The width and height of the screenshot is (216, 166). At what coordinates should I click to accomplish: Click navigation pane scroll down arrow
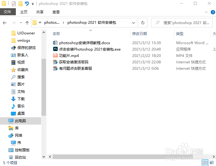point(44,157)
